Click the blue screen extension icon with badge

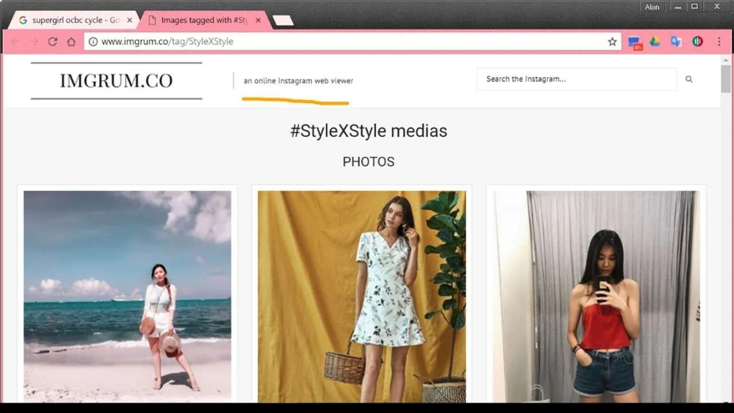coord(634,42)
